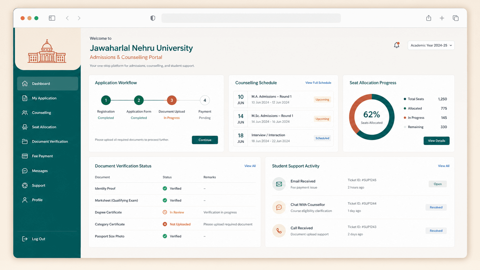Click the 'Interview / Interaction' schedule title

pos(268,135)
